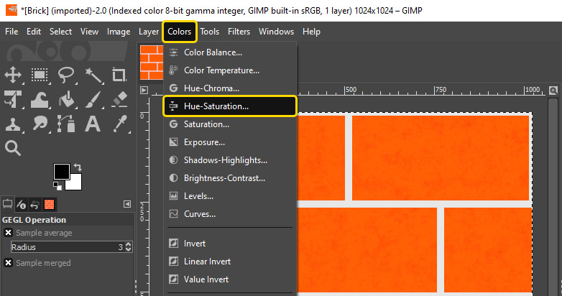The width and height of the screenshot is (562, 296).
Task: Activate the Text tool
Action: (x=93, y=124)
